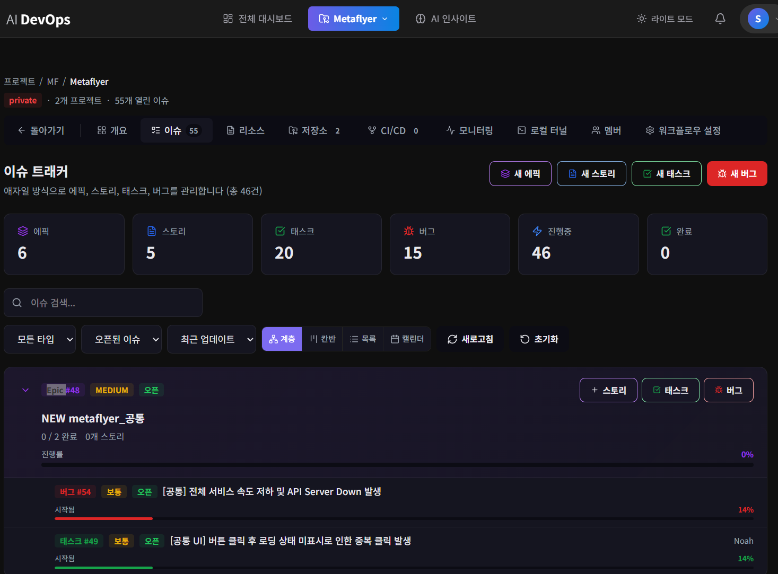Open the NEW metaflyer_공통 epic title
This screenshot has width=778, height=574.
[x=93, y=419]
